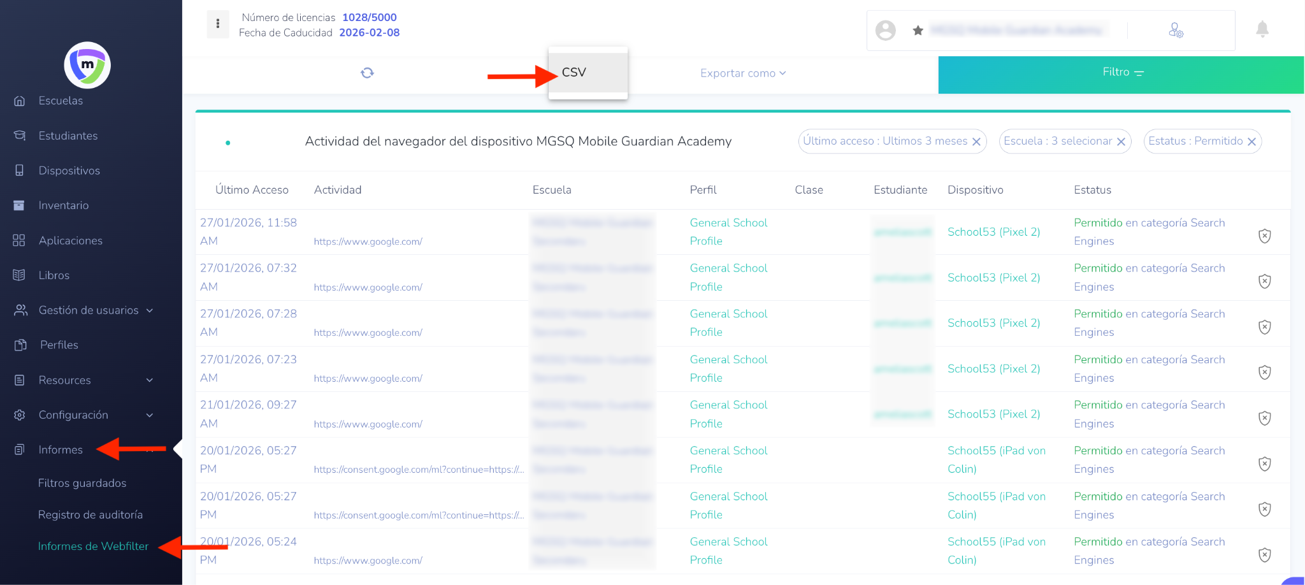
Task: Click the user settings icon in header
Action: [1176, 31]
